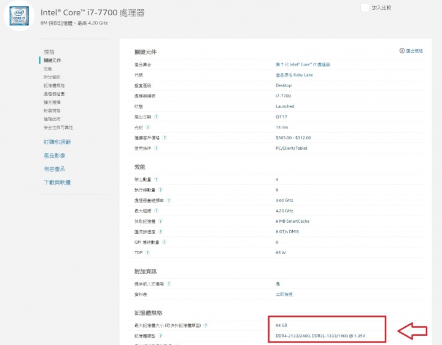
Task: Open help icon beside 記憶體類型
Action: [160, 336]
